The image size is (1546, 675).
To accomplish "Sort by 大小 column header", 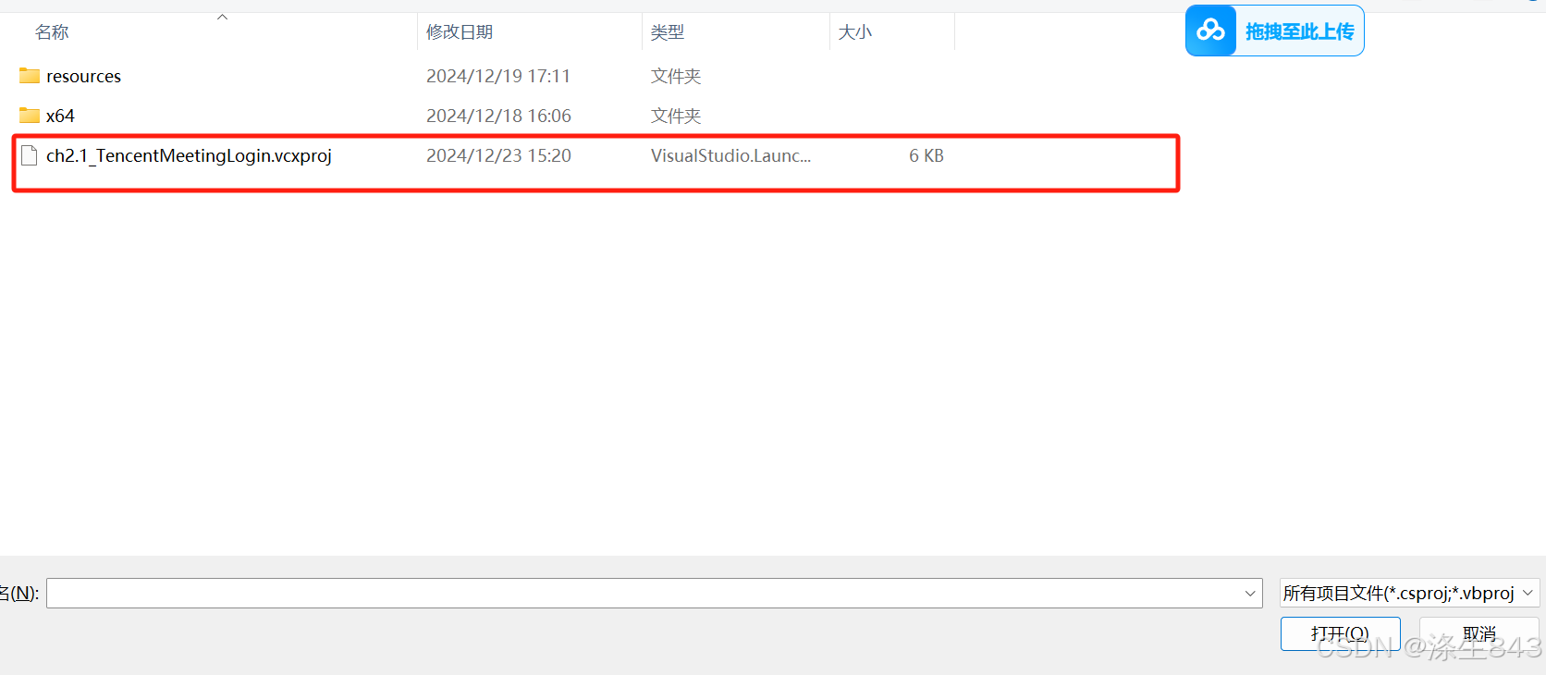I will tap(855, 32).
